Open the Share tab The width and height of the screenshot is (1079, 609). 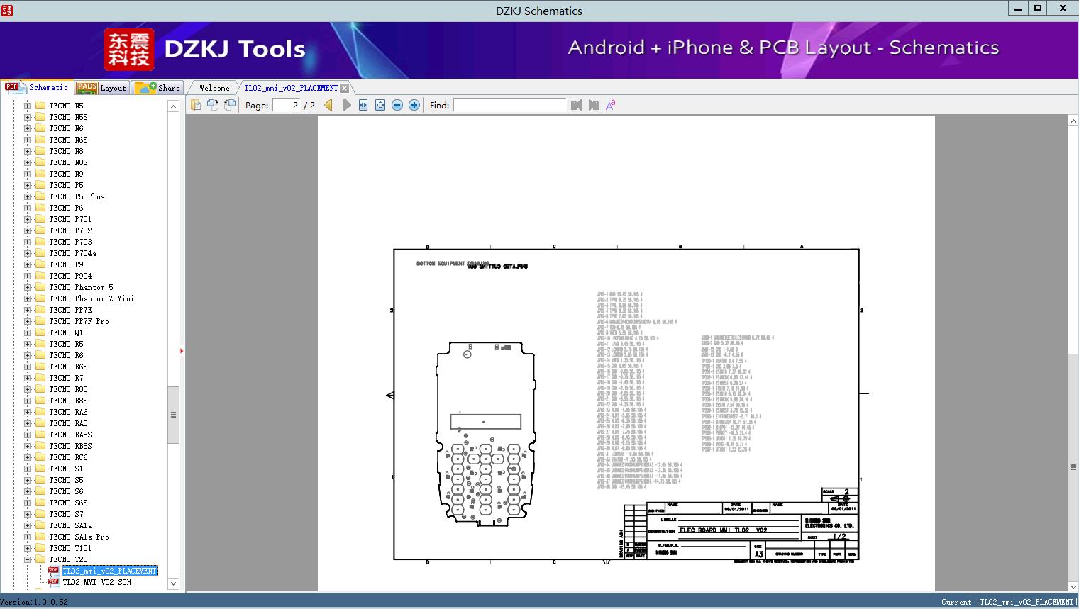pyautogui.click(x=158, y=88)
